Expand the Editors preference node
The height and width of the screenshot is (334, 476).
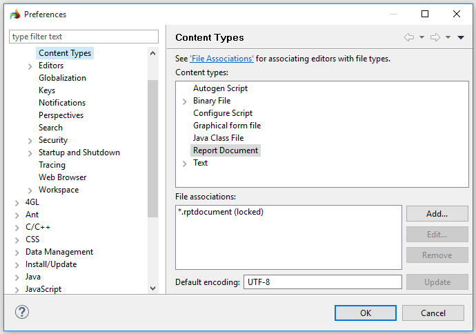coord(30,66)
